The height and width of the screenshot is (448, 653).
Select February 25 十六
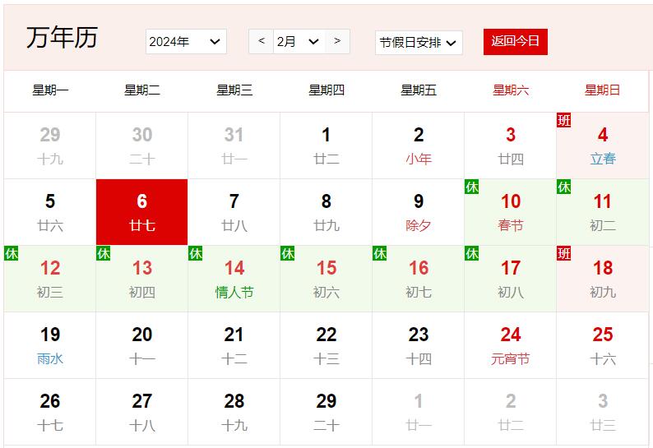[x=602, y=345]
